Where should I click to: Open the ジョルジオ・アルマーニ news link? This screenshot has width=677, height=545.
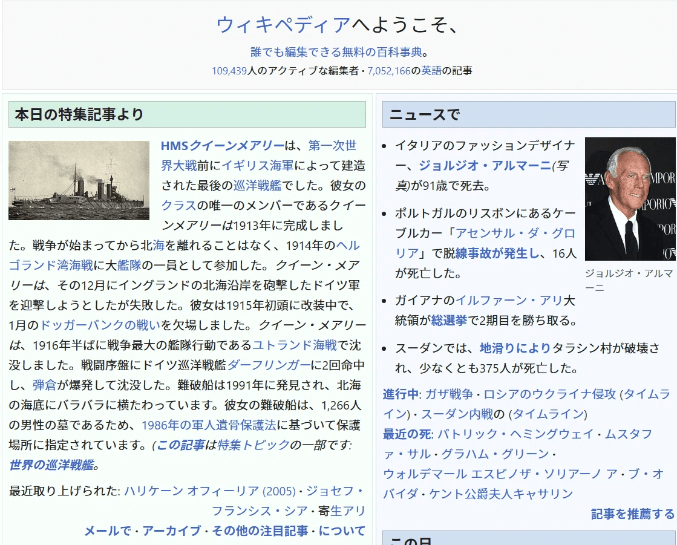[485, 166]
